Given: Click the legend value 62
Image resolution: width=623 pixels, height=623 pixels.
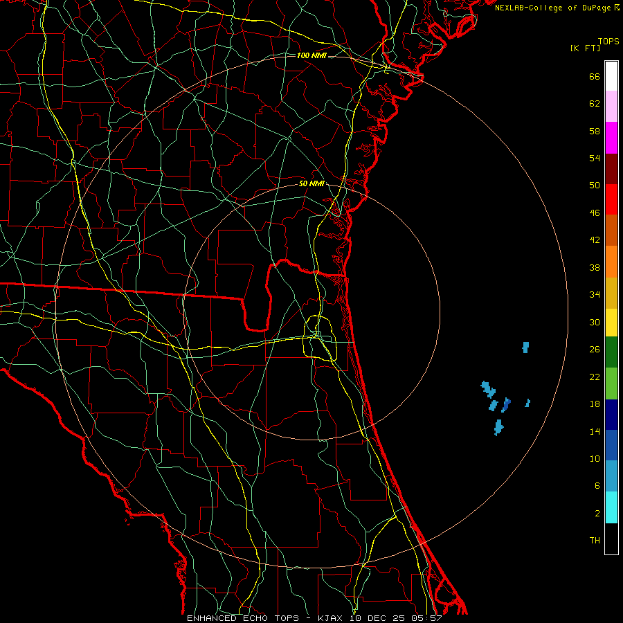Looking at the screenshot, I should 595,104.
